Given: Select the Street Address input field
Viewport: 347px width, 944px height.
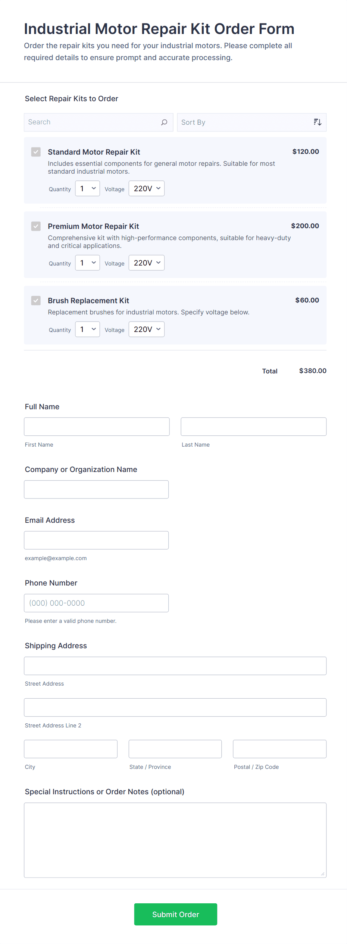Looking at the screenshot, I should 175,665.
